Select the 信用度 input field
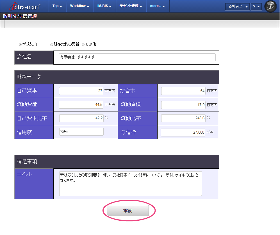The height and width of the screenshot is (235, 280). (x=81, y=132)
